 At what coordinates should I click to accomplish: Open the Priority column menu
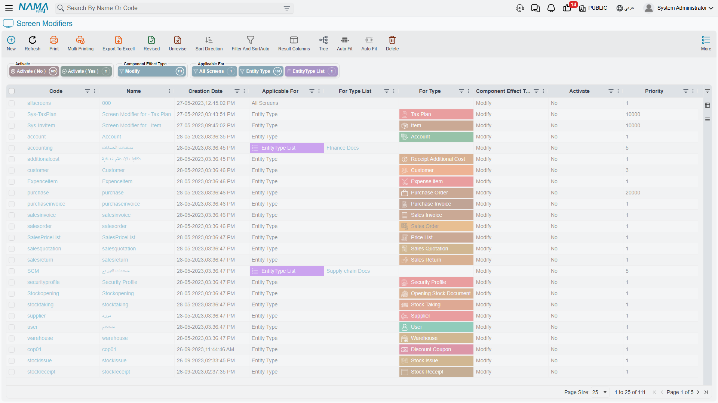[693, 91]
